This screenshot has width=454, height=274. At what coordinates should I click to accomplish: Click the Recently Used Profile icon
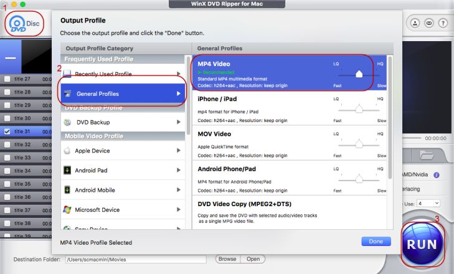click(x=67, y=73)
